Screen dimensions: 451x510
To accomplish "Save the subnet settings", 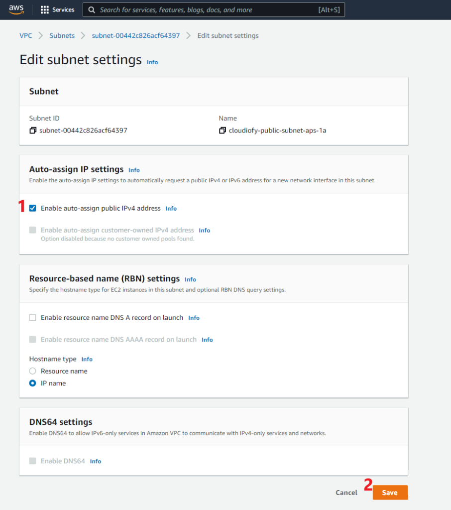I will (390, 492).
